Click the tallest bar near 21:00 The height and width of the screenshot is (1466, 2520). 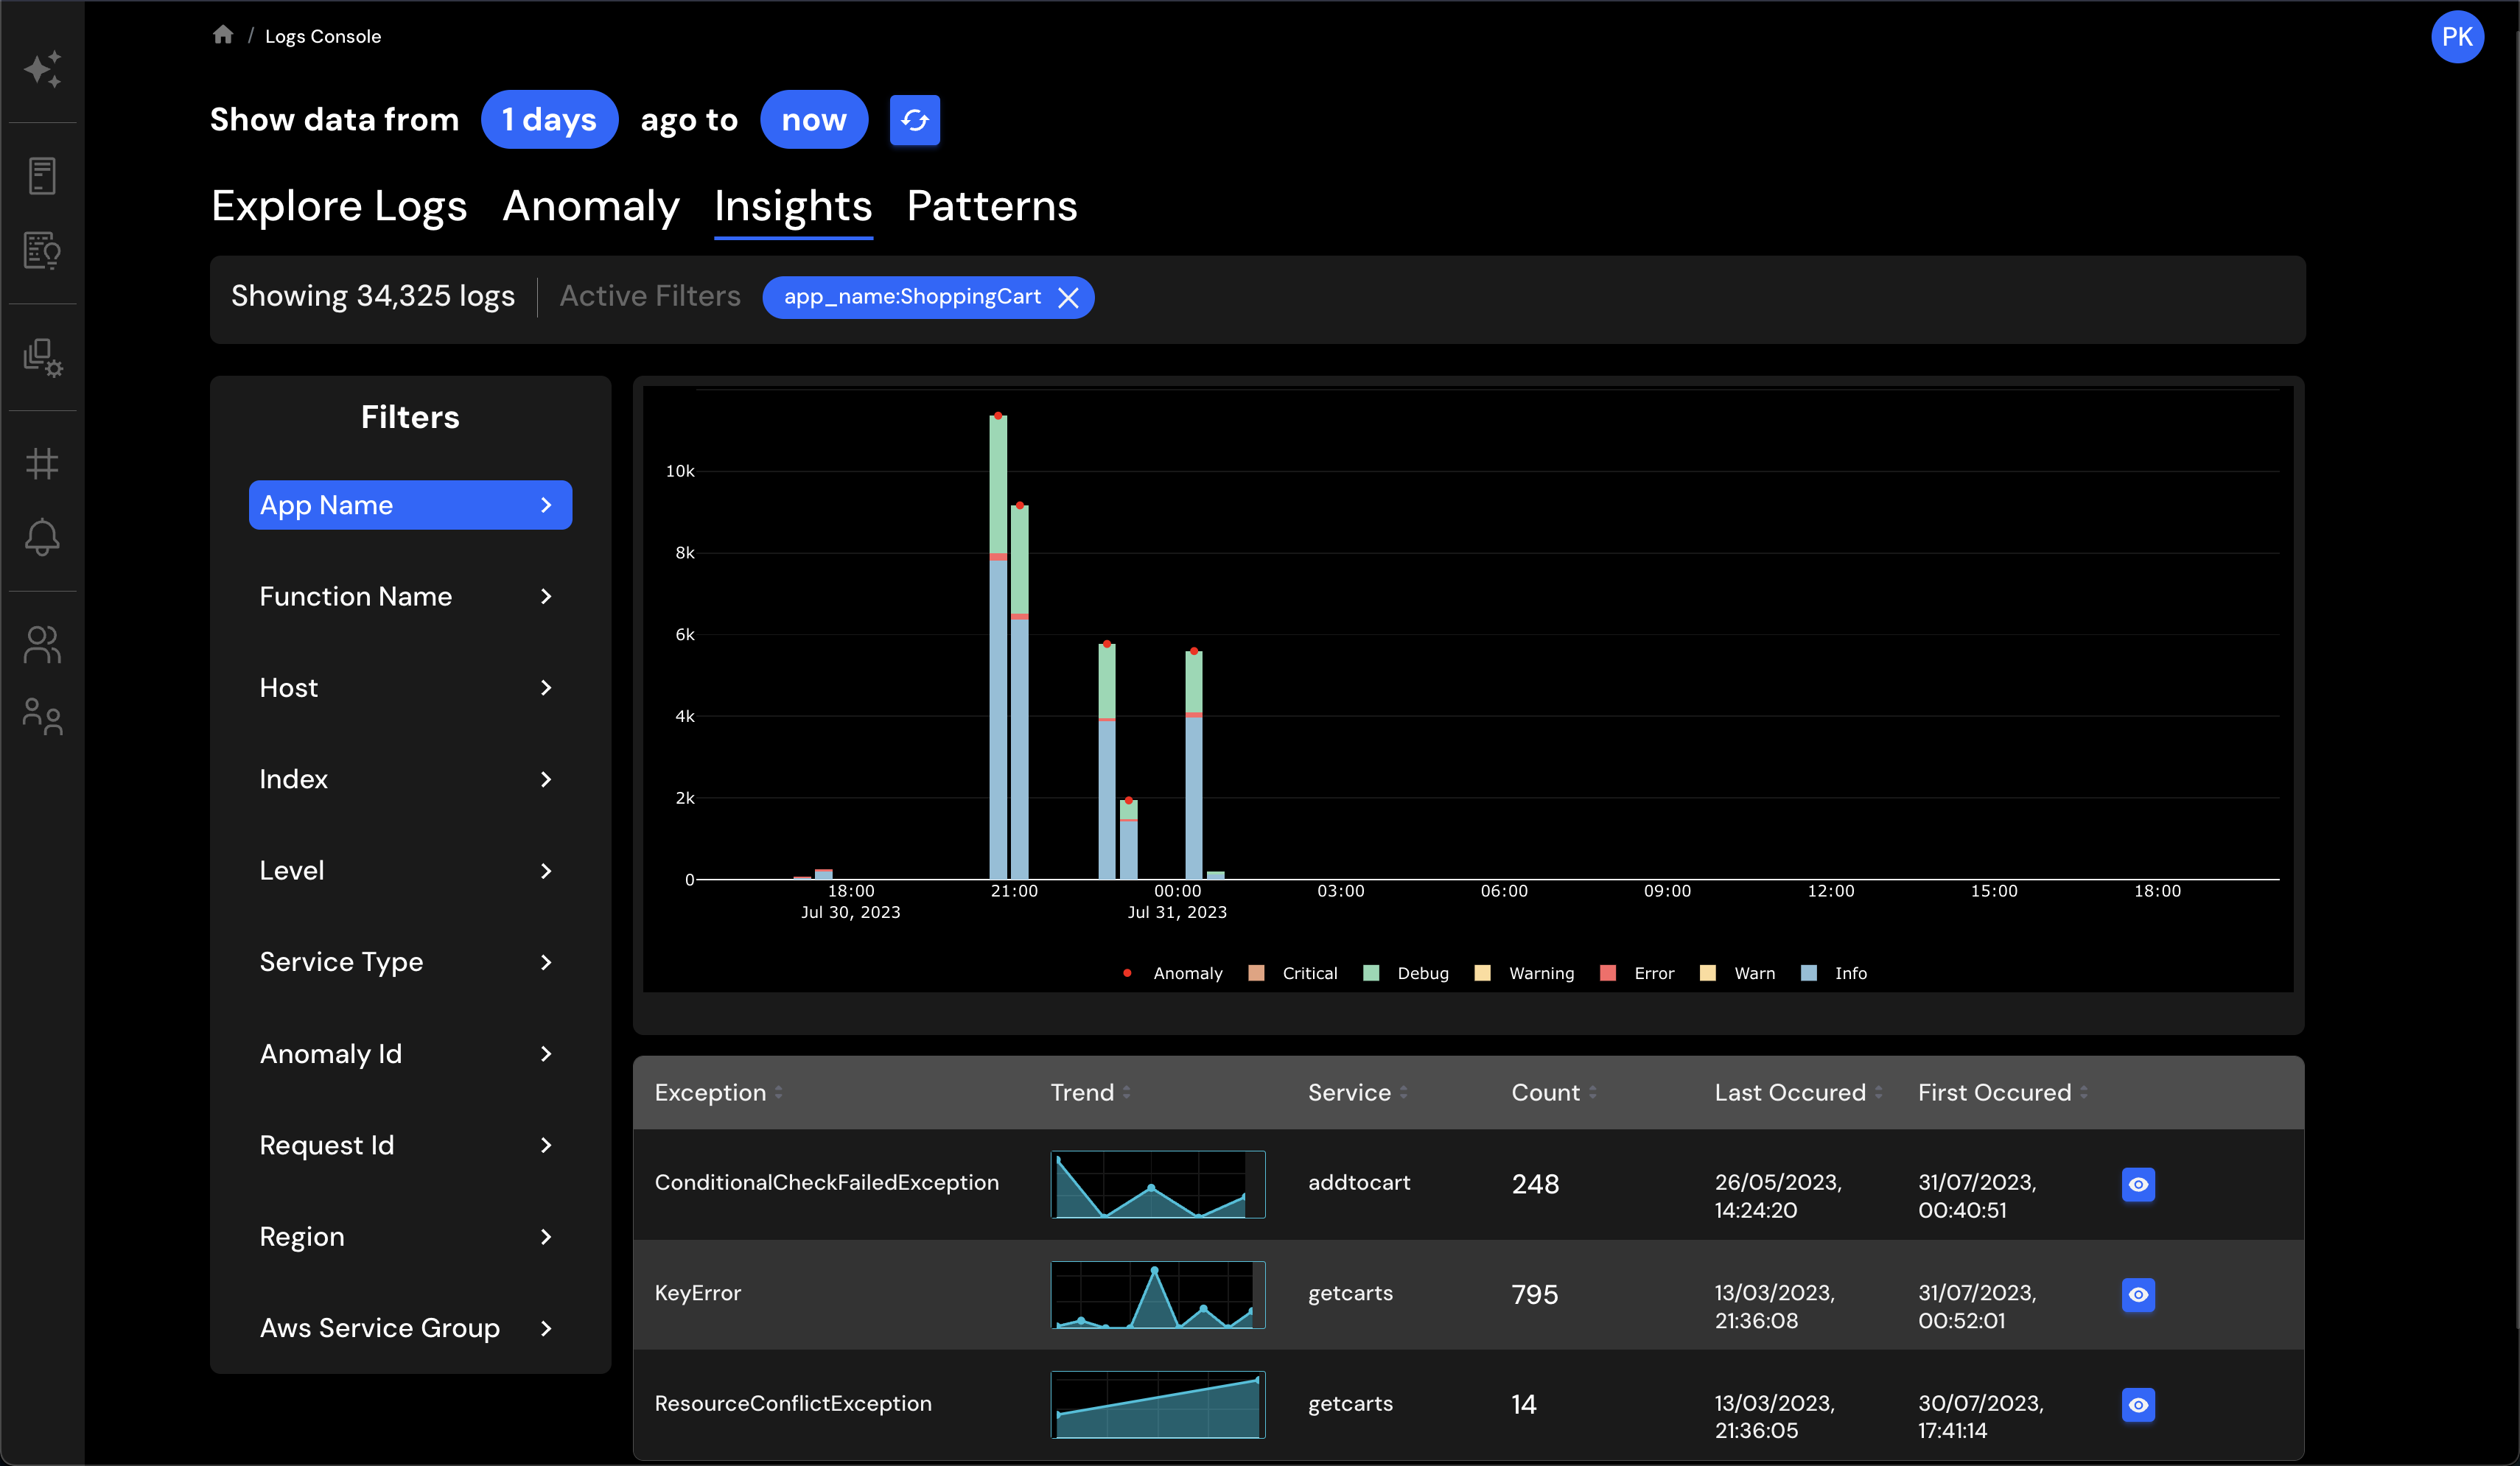(998, 647)
